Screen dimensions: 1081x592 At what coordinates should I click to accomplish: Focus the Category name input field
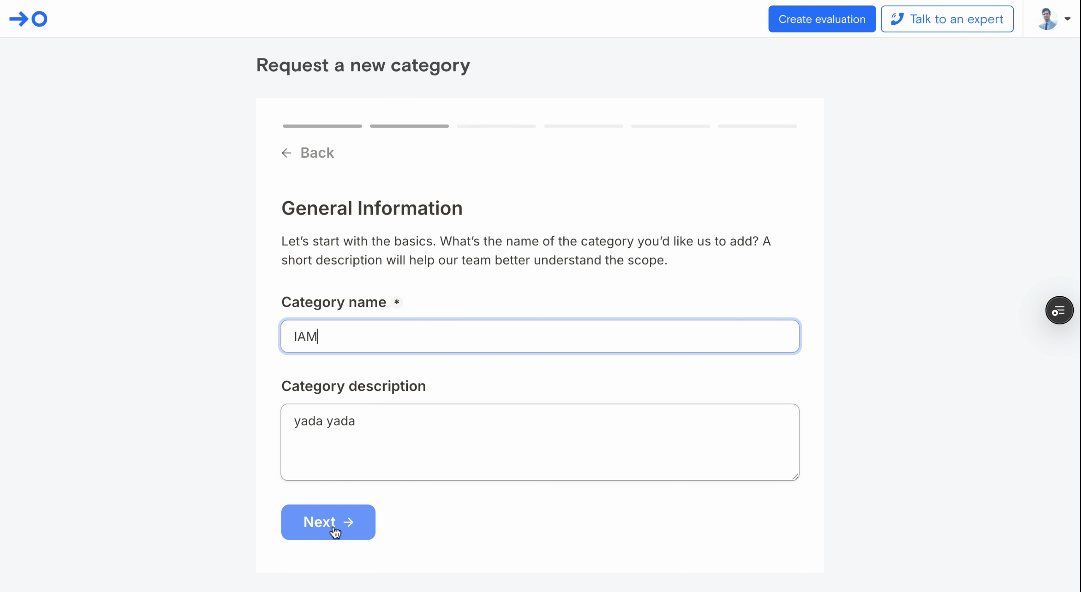pos(540,336)
